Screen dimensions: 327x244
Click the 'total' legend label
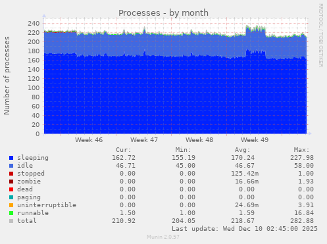click(27, 221)
